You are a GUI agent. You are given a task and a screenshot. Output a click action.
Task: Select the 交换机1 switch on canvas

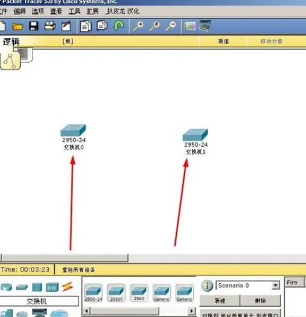(x=196, y=135)
